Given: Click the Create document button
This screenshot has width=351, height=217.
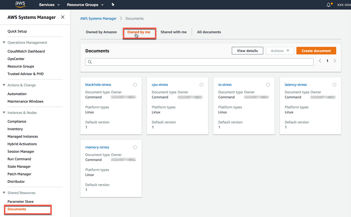Looking at the screenshot, I should pos(316,51).
